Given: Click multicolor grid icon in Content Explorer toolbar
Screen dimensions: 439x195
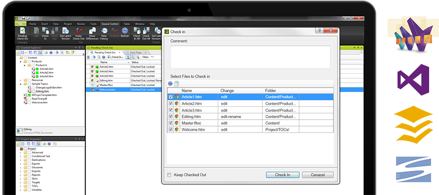Looking at the screenshot, I should coord(40,53).
